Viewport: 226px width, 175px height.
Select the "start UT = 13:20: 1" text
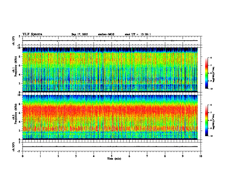coord(138,34)
